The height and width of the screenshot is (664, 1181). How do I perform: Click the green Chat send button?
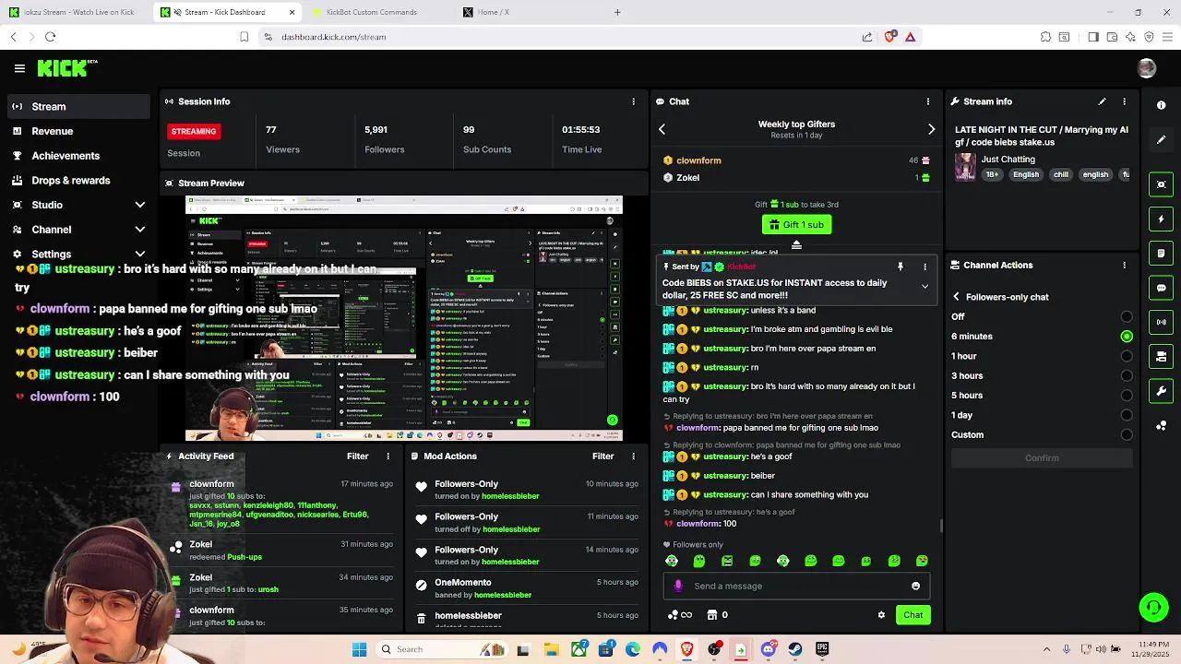pyautogui.click(x=913, y=615)
